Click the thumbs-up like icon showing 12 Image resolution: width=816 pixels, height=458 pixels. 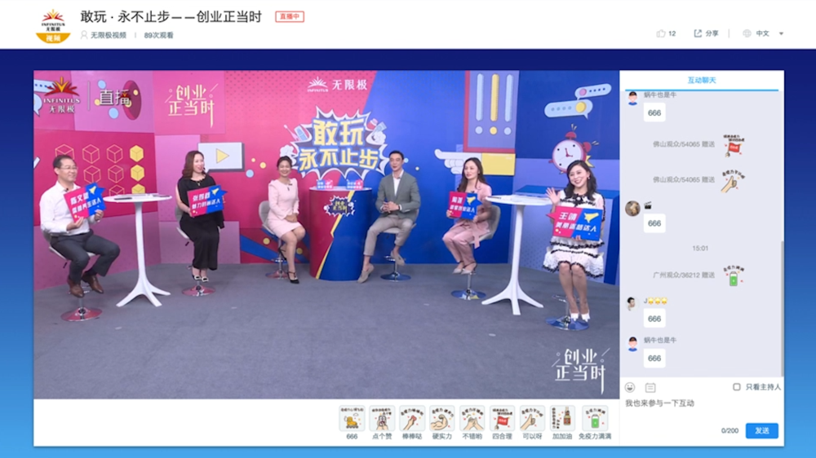pos(661,33)
